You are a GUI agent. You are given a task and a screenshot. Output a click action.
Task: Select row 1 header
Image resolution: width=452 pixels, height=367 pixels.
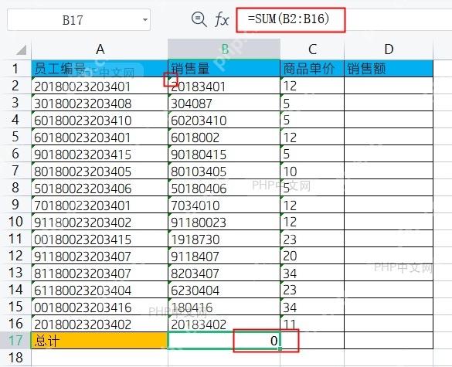coord(15,68)
